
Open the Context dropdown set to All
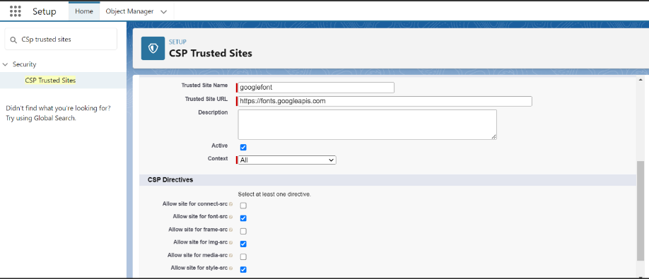(287, 160)
